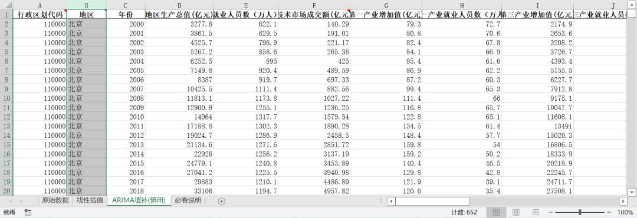Click the 第三产业增加值 header cell
The image size is (637, 218).
(537, 14)
